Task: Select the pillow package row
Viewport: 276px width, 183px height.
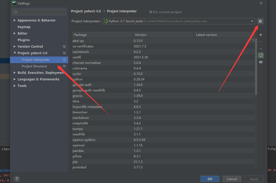Action: 163,156
